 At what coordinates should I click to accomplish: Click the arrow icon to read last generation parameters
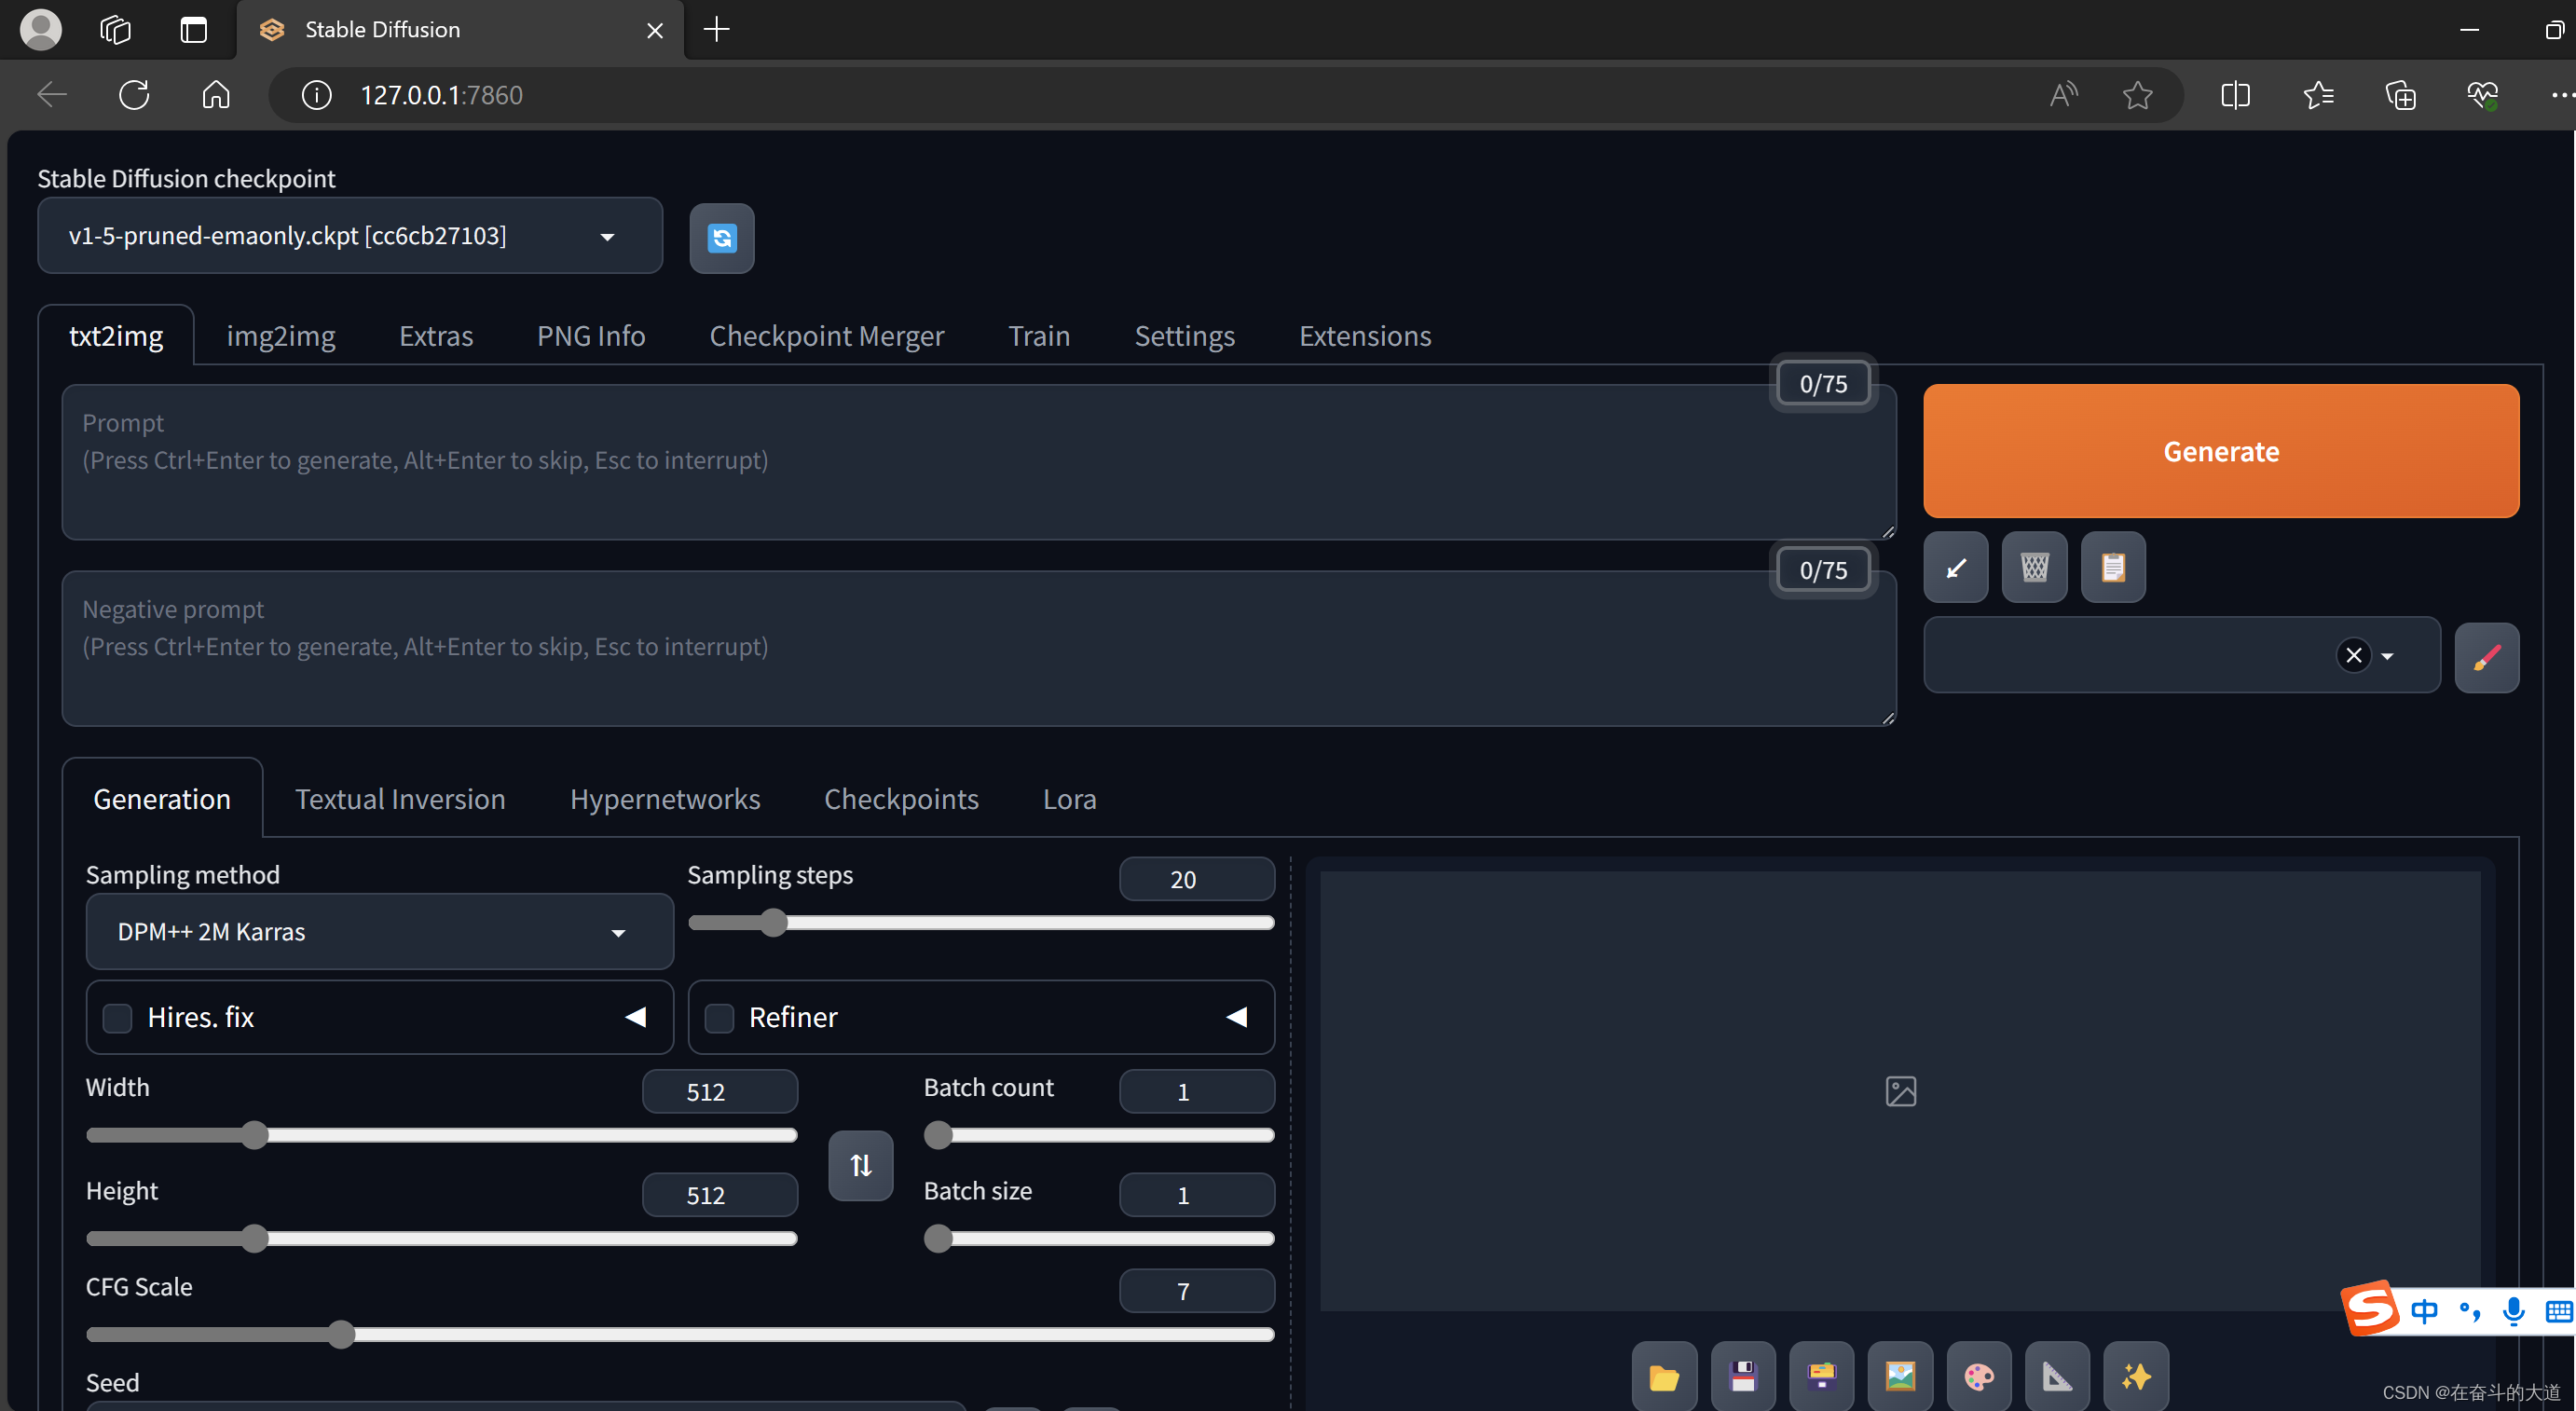coord(1955,567)
